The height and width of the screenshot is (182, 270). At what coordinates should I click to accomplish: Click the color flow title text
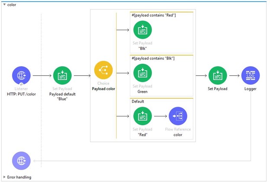pos(12,4)
